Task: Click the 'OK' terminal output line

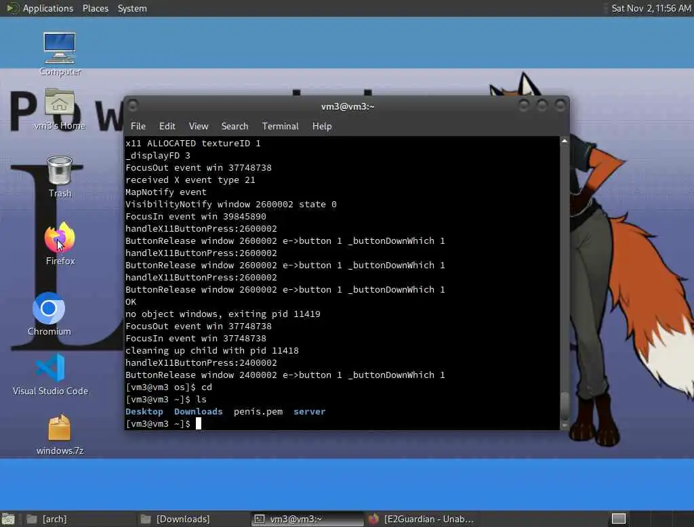Action: pyautogui.click(x=131, y=302)
